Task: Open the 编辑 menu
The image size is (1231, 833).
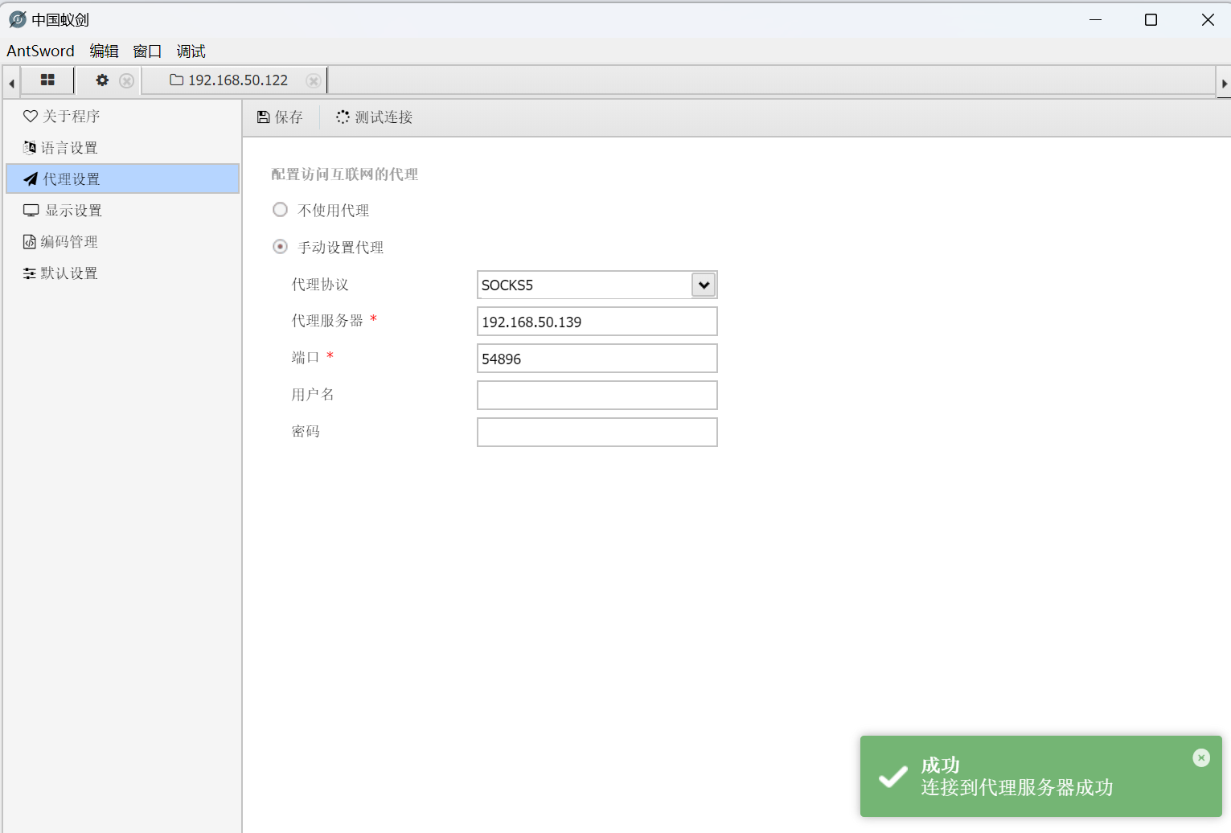Action: tap(104, 51)
